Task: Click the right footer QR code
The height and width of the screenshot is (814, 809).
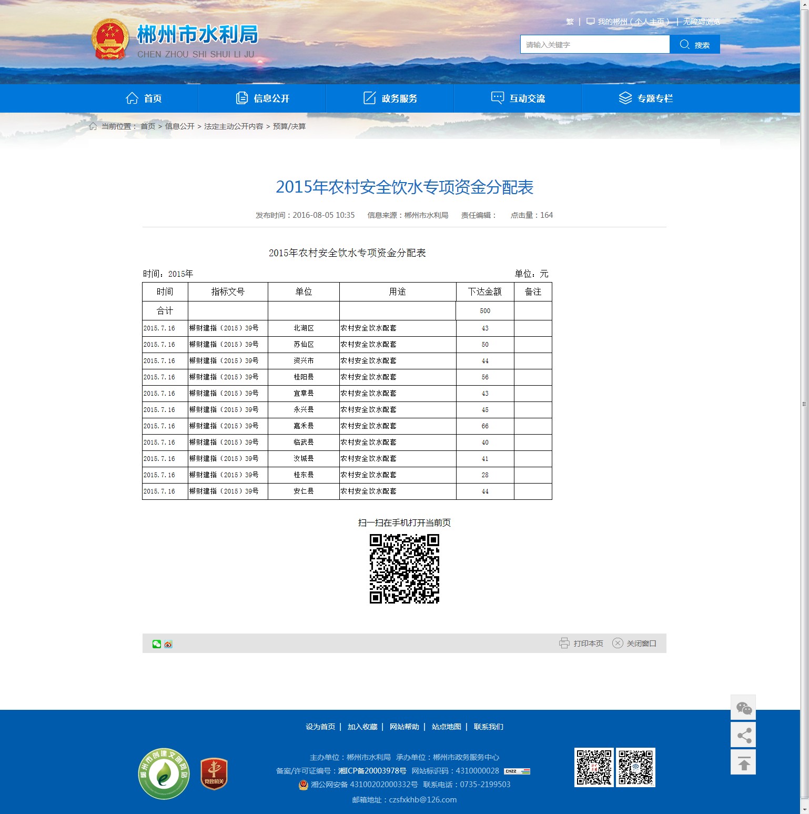Action: click(x=636, y=768)
